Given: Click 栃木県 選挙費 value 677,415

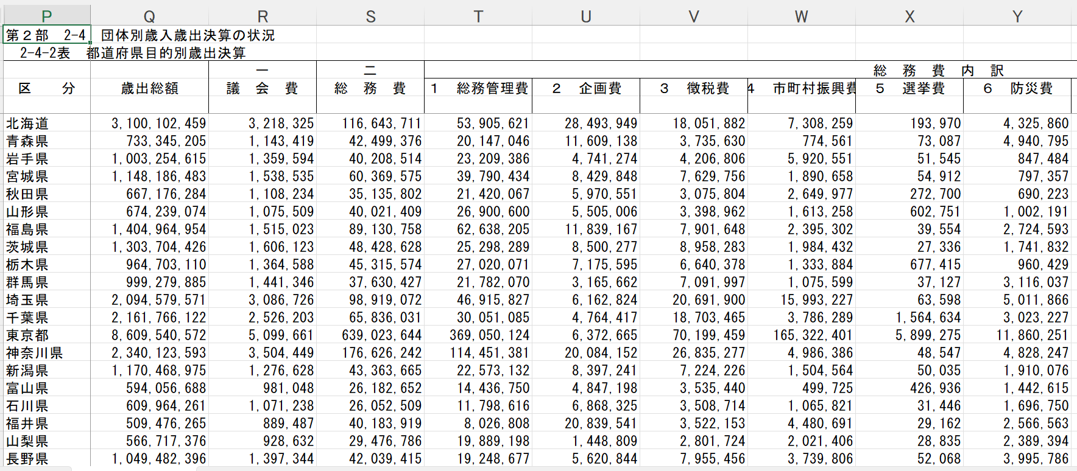Looking at the screenshot, I should pos(909,265).
